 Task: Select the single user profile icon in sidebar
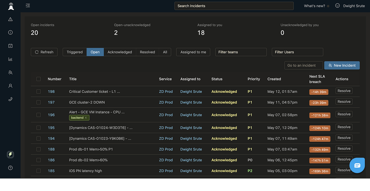click(x=10, y=85)
